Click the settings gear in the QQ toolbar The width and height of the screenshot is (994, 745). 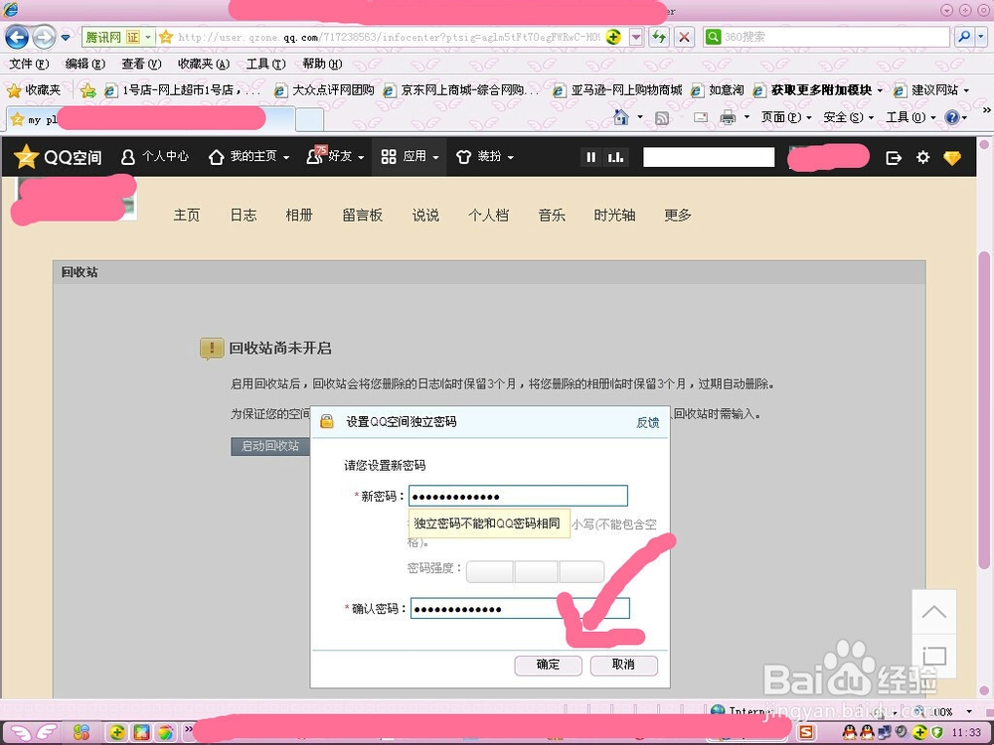[x=922, y=156]
